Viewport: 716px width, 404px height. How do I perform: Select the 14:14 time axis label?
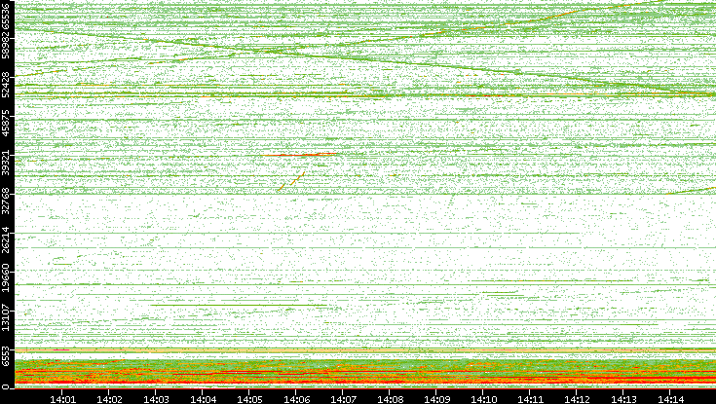coord(670,399)
